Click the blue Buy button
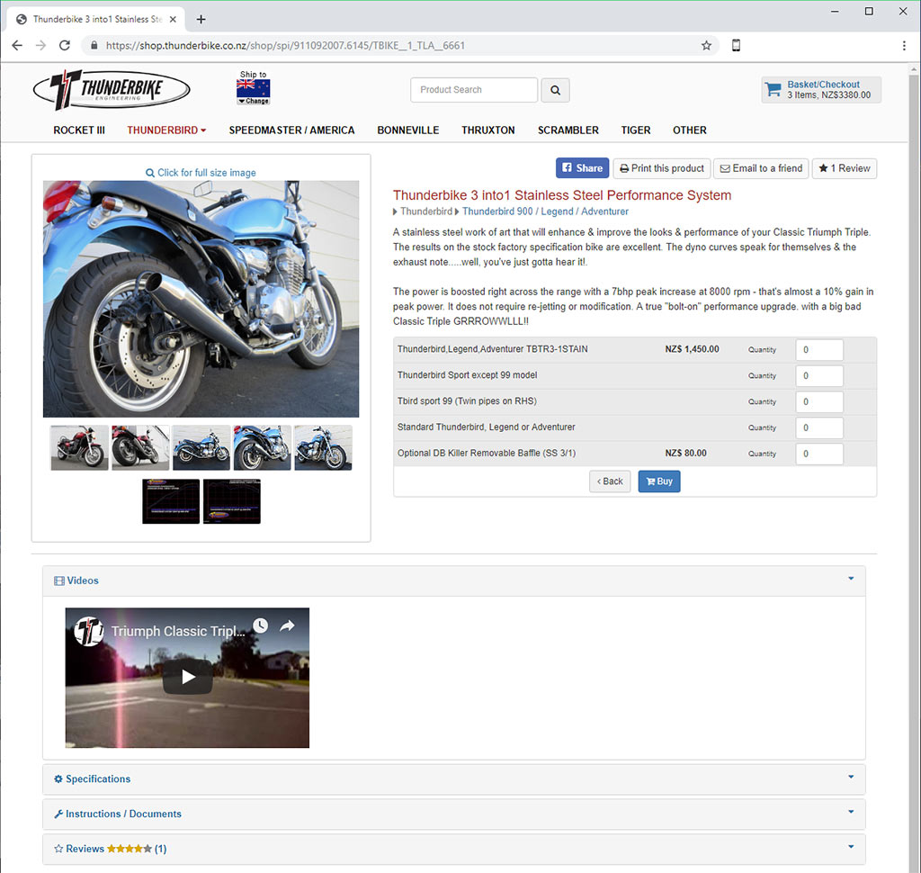Screen dimensions: 921x873 [659, 481]
